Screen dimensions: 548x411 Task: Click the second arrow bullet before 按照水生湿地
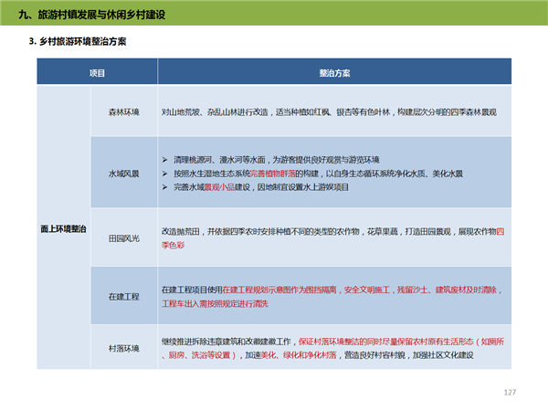point(164,172)
